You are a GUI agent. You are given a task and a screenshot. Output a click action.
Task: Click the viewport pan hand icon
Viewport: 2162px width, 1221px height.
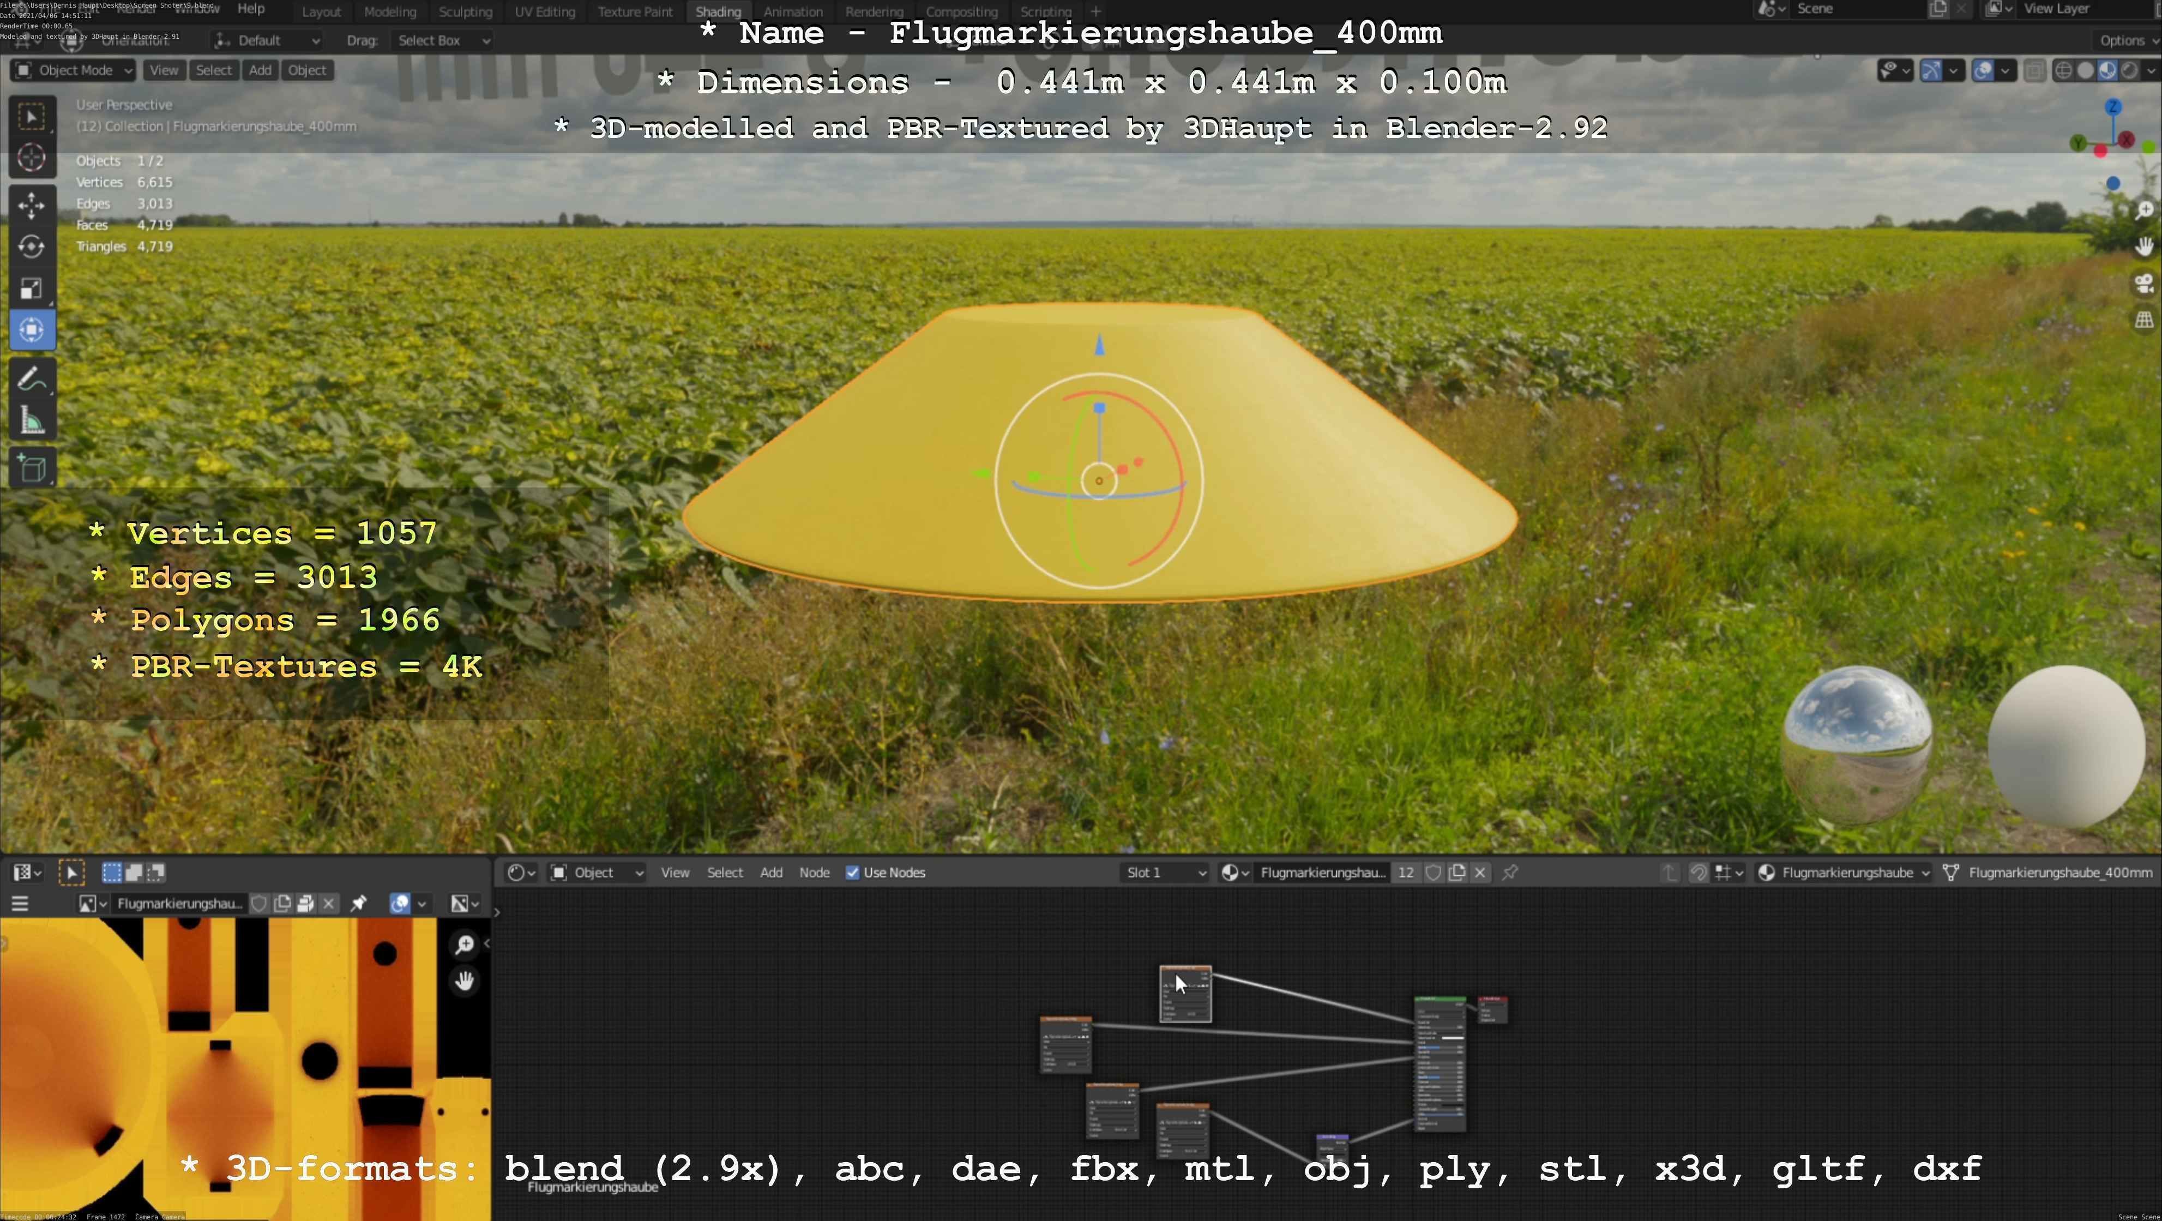tap(2145, 246)
